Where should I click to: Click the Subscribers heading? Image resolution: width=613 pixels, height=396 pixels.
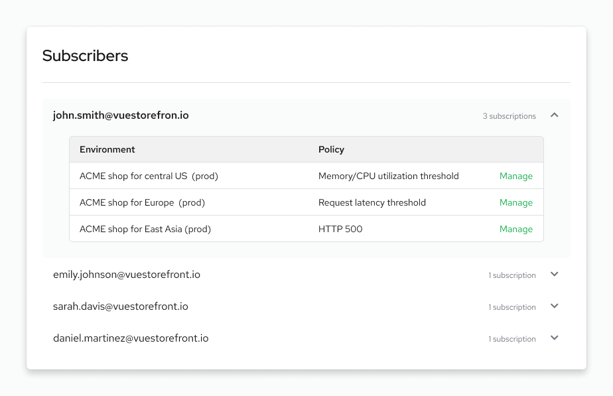coord(85,56)
